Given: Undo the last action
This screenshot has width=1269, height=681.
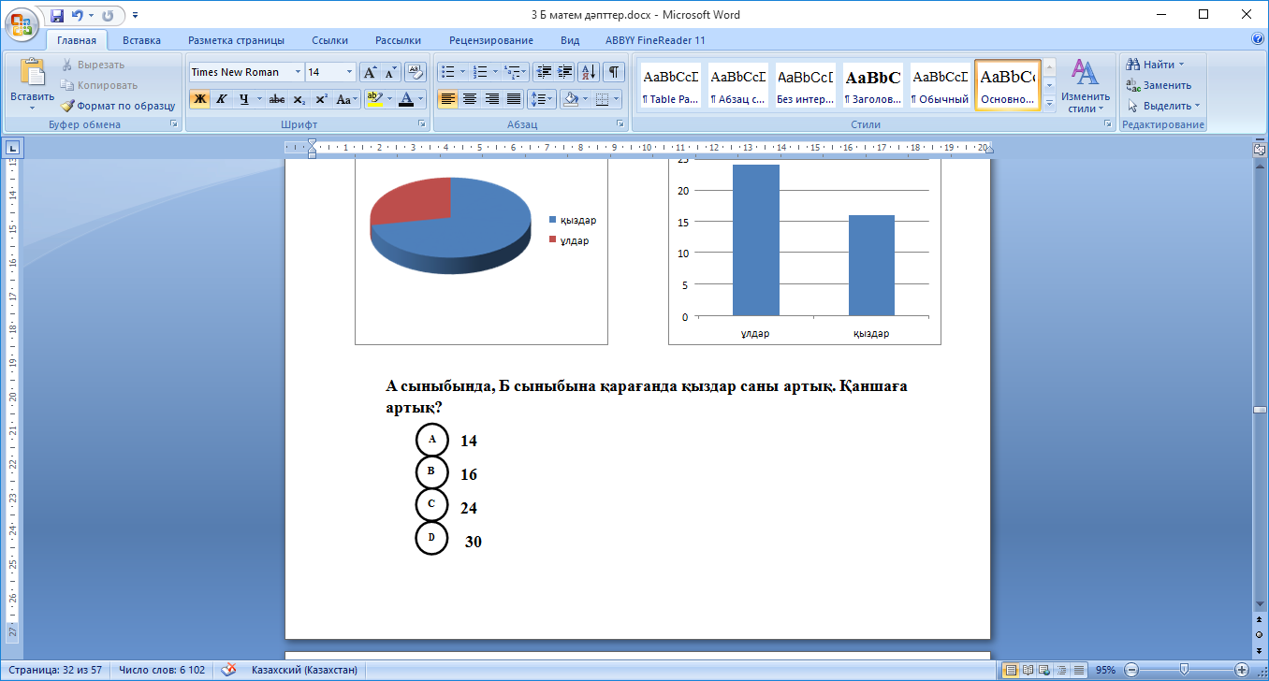Looking at the screenshot, I should coord(77,16).
